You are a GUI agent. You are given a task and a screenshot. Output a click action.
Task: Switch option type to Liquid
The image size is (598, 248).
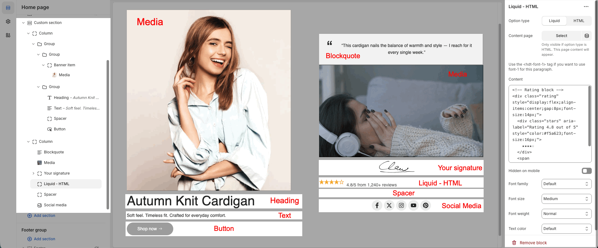click(x=554, y=21)
